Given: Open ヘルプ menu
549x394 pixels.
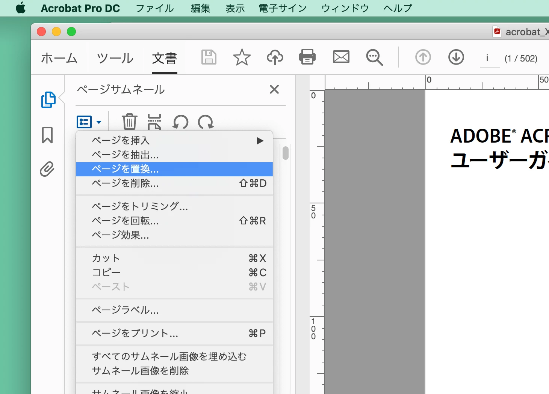Looking at the screenshot, I should coord(398,8).
